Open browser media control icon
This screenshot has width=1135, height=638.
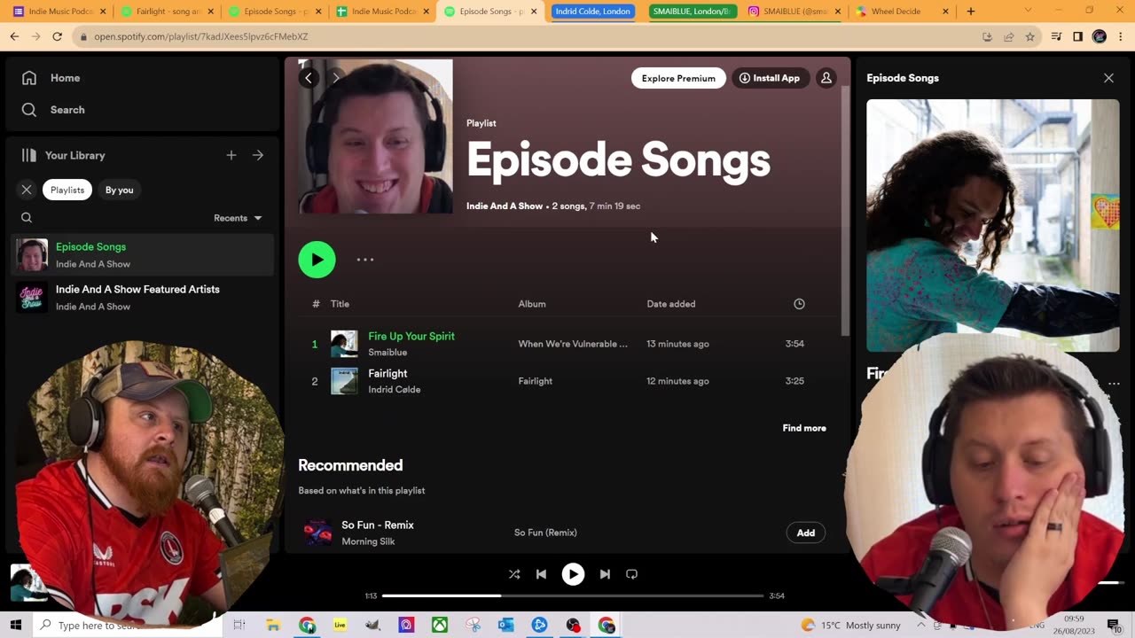click(x=1056, y=36)
